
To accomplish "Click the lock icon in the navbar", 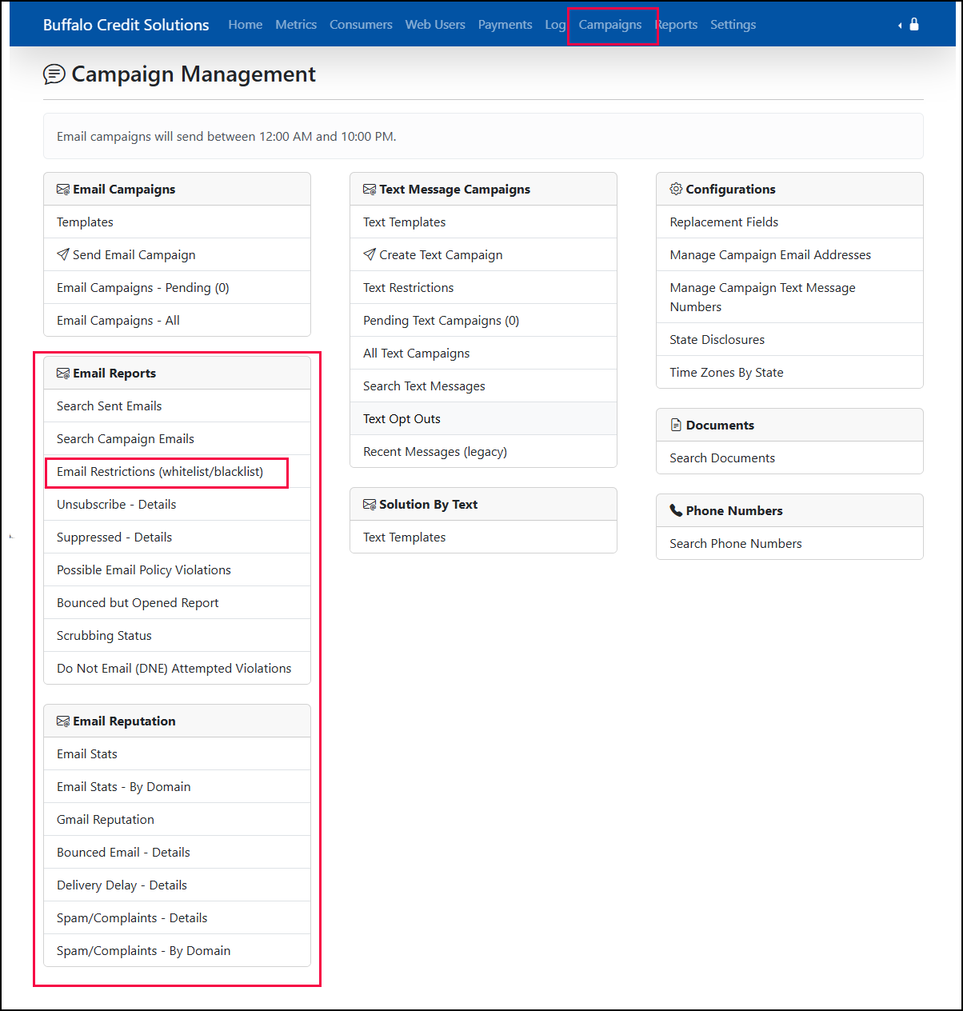I will pyautogui.click(x=914, y=24).
